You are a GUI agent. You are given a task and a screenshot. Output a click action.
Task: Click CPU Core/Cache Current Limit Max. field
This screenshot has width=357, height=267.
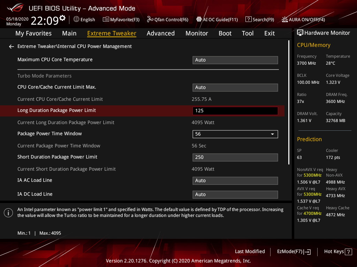[235, 87]
